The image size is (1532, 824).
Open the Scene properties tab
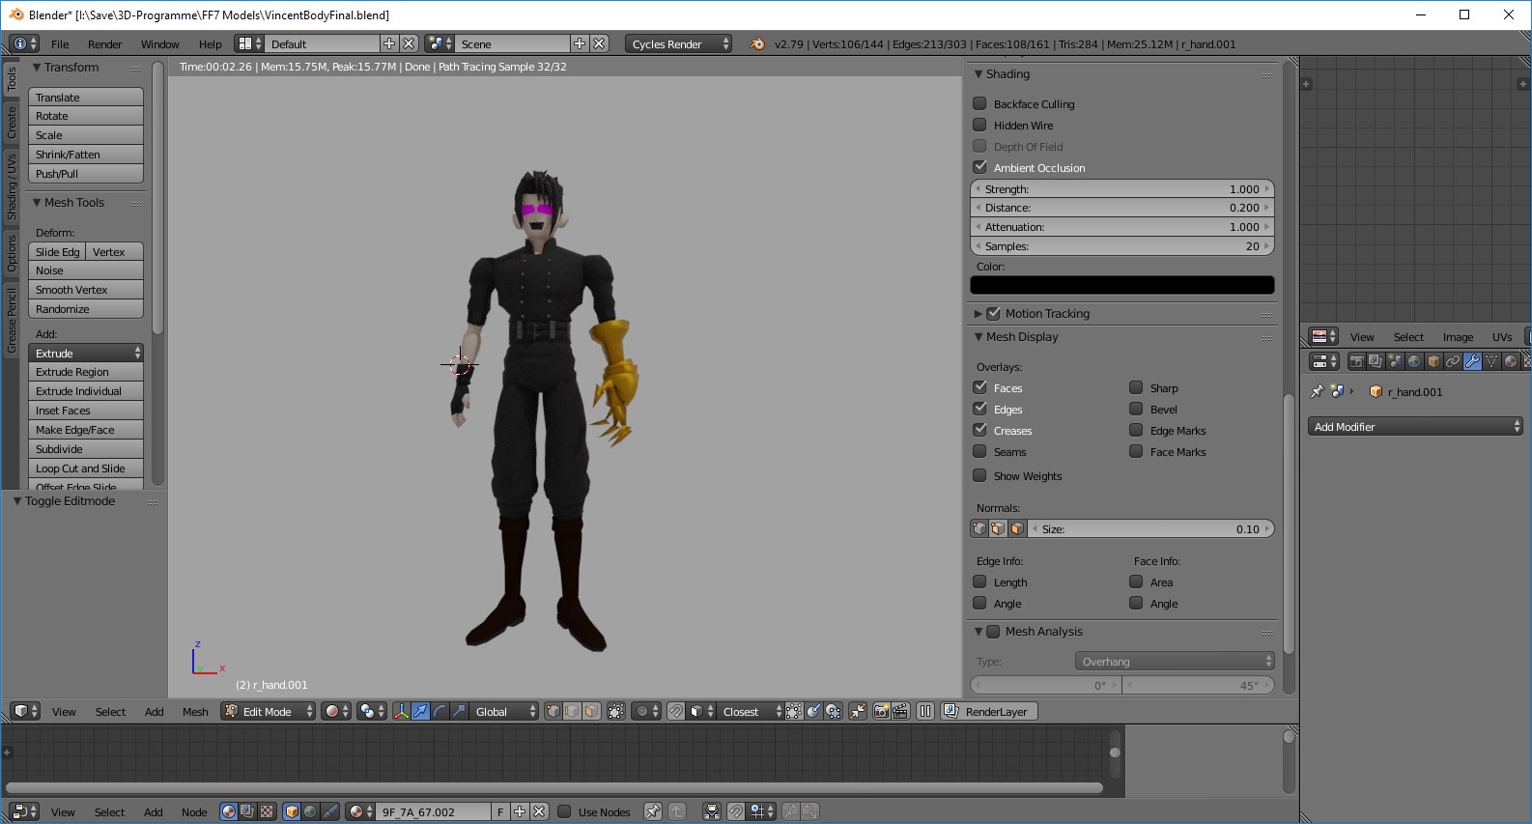click(1395, 361)
